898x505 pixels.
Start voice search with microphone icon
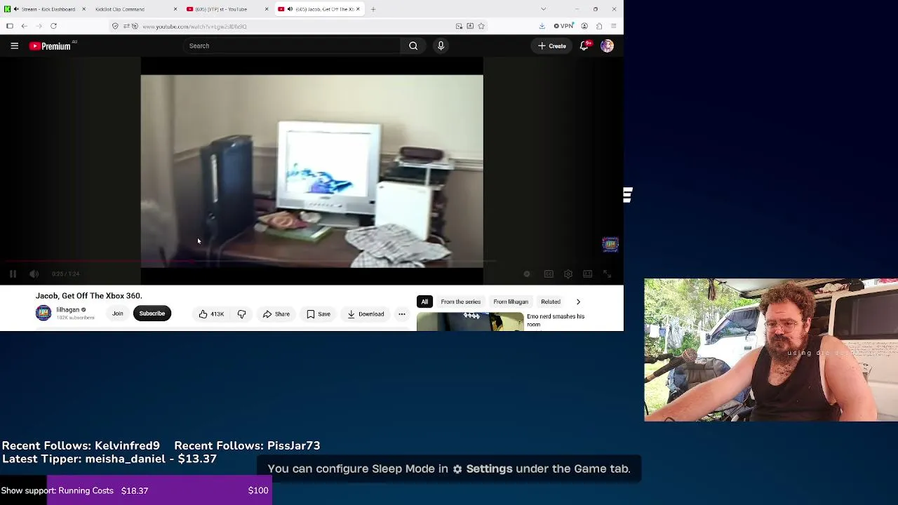[441, 46]
